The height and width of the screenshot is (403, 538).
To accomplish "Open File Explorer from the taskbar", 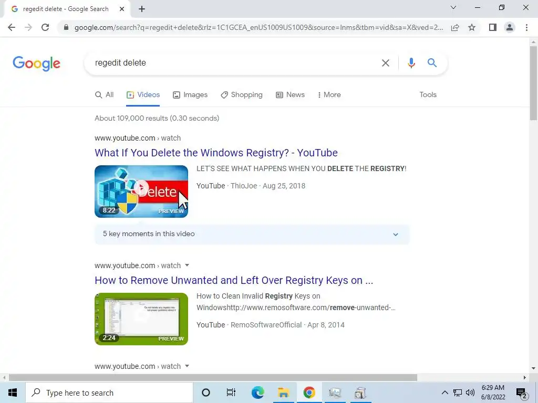I will pos(283,393).
